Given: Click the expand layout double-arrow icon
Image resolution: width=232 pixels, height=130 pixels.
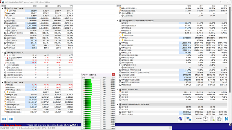Looking at the screenshot, I should (4, 119).
